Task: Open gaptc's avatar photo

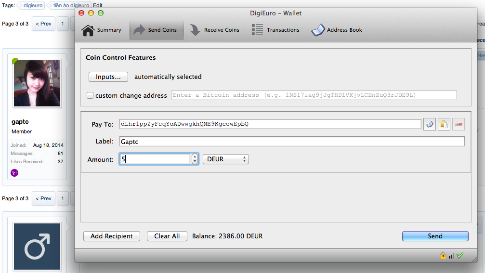Action: pos(37,83)
